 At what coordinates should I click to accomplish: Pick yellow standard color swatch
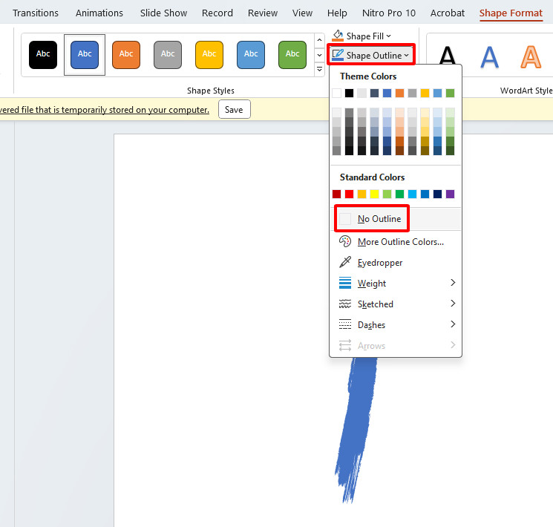pyautogui.click(x=375, y=194)
